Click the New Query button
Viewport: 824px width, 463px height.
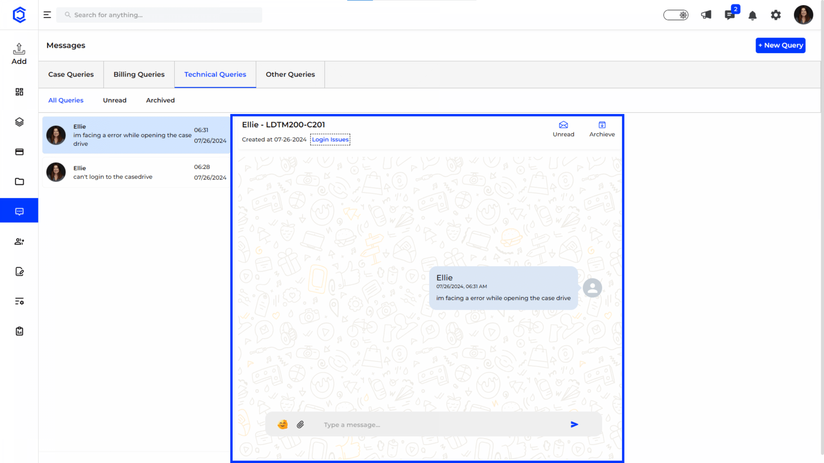pyautogui.click(x=780, y=45)
